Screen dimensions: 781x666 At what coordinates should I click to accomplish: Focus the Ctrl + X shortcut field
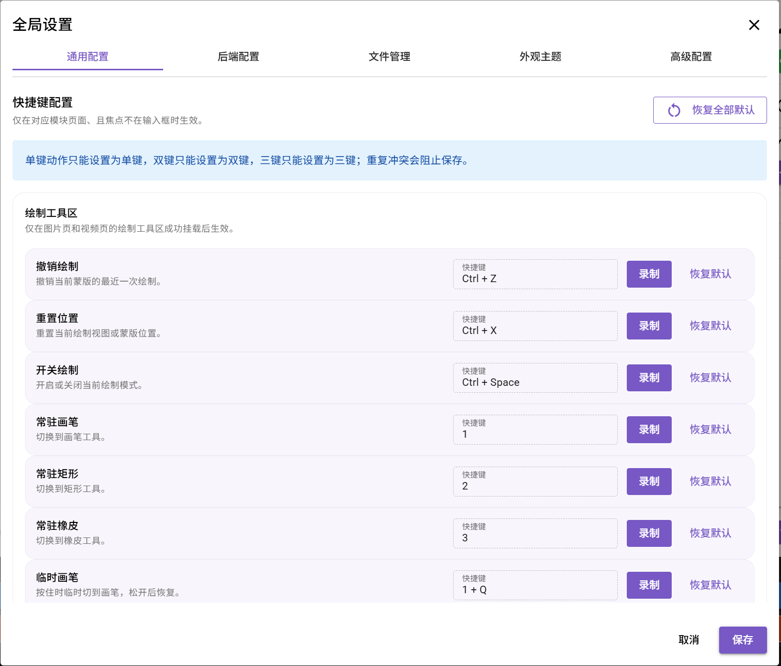point(535,326)
